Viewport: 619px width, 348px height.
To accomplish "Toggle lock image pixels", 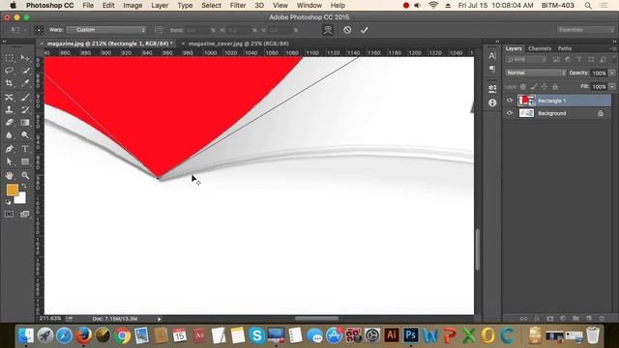I will click(534, 87).
